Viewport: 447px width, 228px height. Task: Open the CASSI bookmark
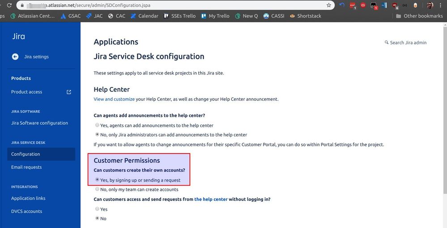(x=274, y=16)
